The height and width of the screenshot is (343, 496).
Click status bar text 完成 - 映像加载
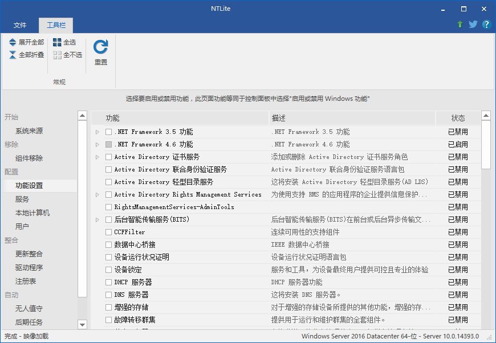click(27, 336)
